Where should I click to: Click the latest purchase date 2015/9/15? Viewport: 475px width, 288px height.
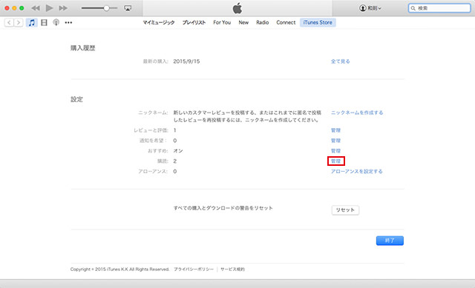(x=186, y=61)
